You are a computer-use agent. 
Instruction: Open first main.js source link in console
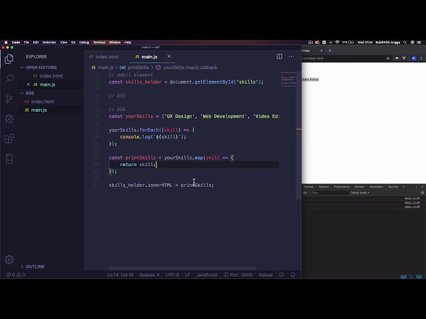(412, 198)
